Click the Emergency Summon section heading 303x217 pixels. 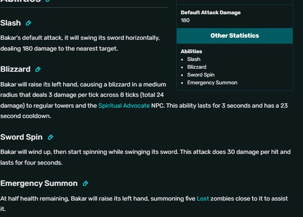pyautogui.click(x=39, y=183)
